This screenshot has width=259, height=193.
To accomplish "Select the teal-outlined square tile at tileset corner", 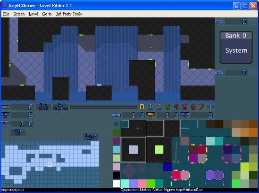I will coord(125,124).
